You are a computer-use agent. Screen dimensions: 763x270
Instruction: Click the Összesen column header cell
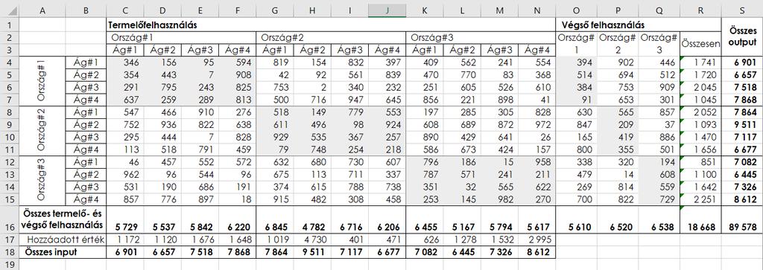tap(700, 44)
